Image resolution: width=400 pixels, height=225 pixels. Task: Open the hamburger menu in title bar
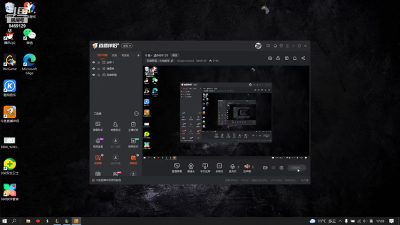coord(287,46)
